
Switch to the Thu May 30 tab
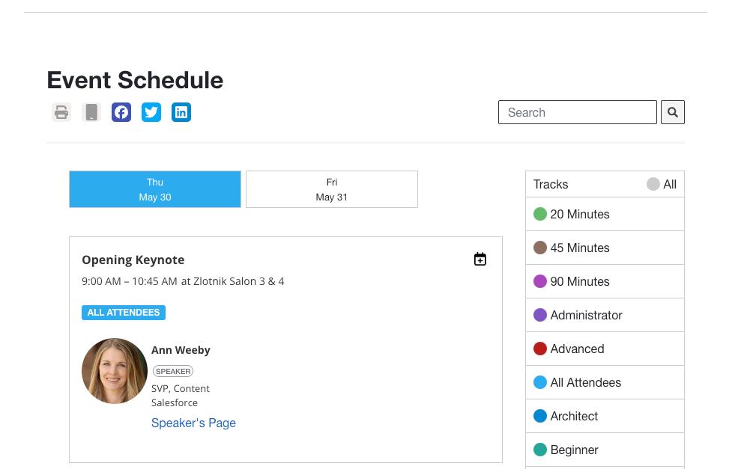click(155, 189)
